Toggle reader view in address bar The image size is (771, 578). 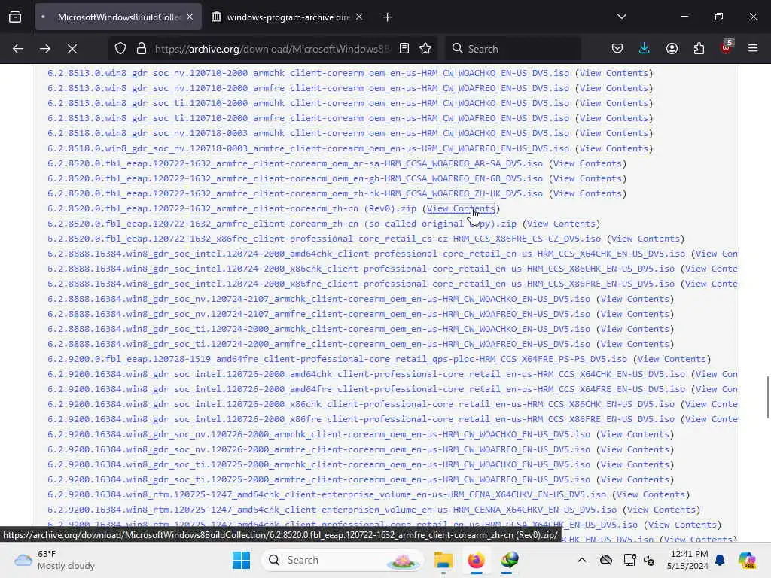[x=404, y=49]
